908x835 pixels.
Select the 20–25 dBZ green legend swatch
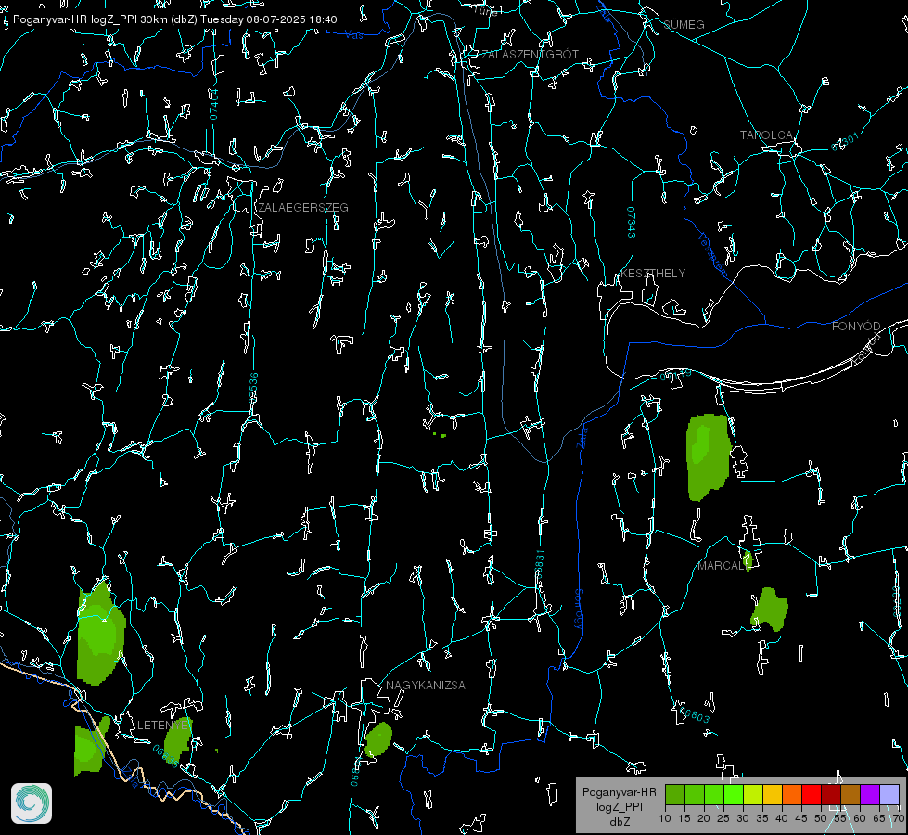(x=714, y=794)
